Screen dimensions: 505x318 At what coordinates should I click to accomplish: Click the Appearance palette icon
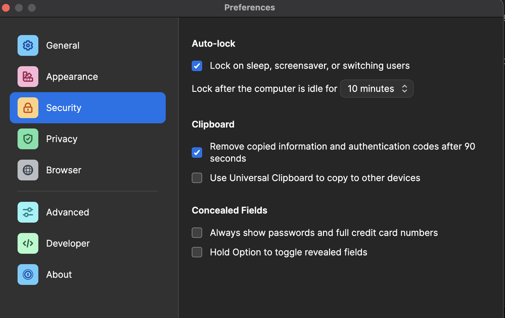click(28, 77)
